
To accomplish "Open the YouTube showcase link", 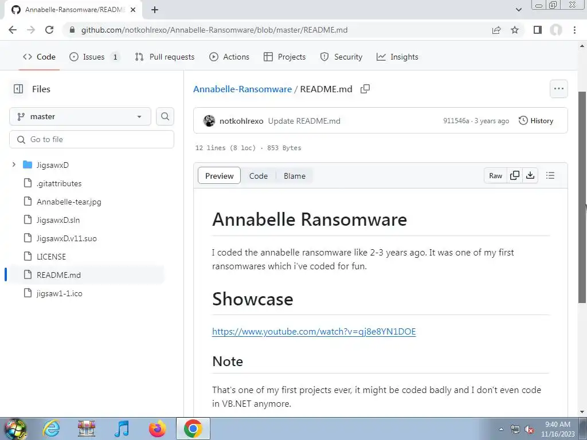I will coord(314,332).
